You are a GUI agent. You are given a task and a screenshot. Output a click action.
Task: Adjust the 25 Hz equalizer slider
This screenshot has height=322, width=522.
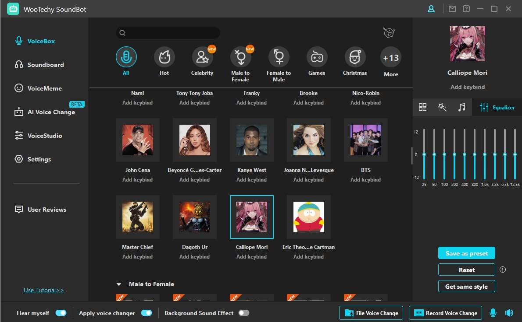[424, 154]
